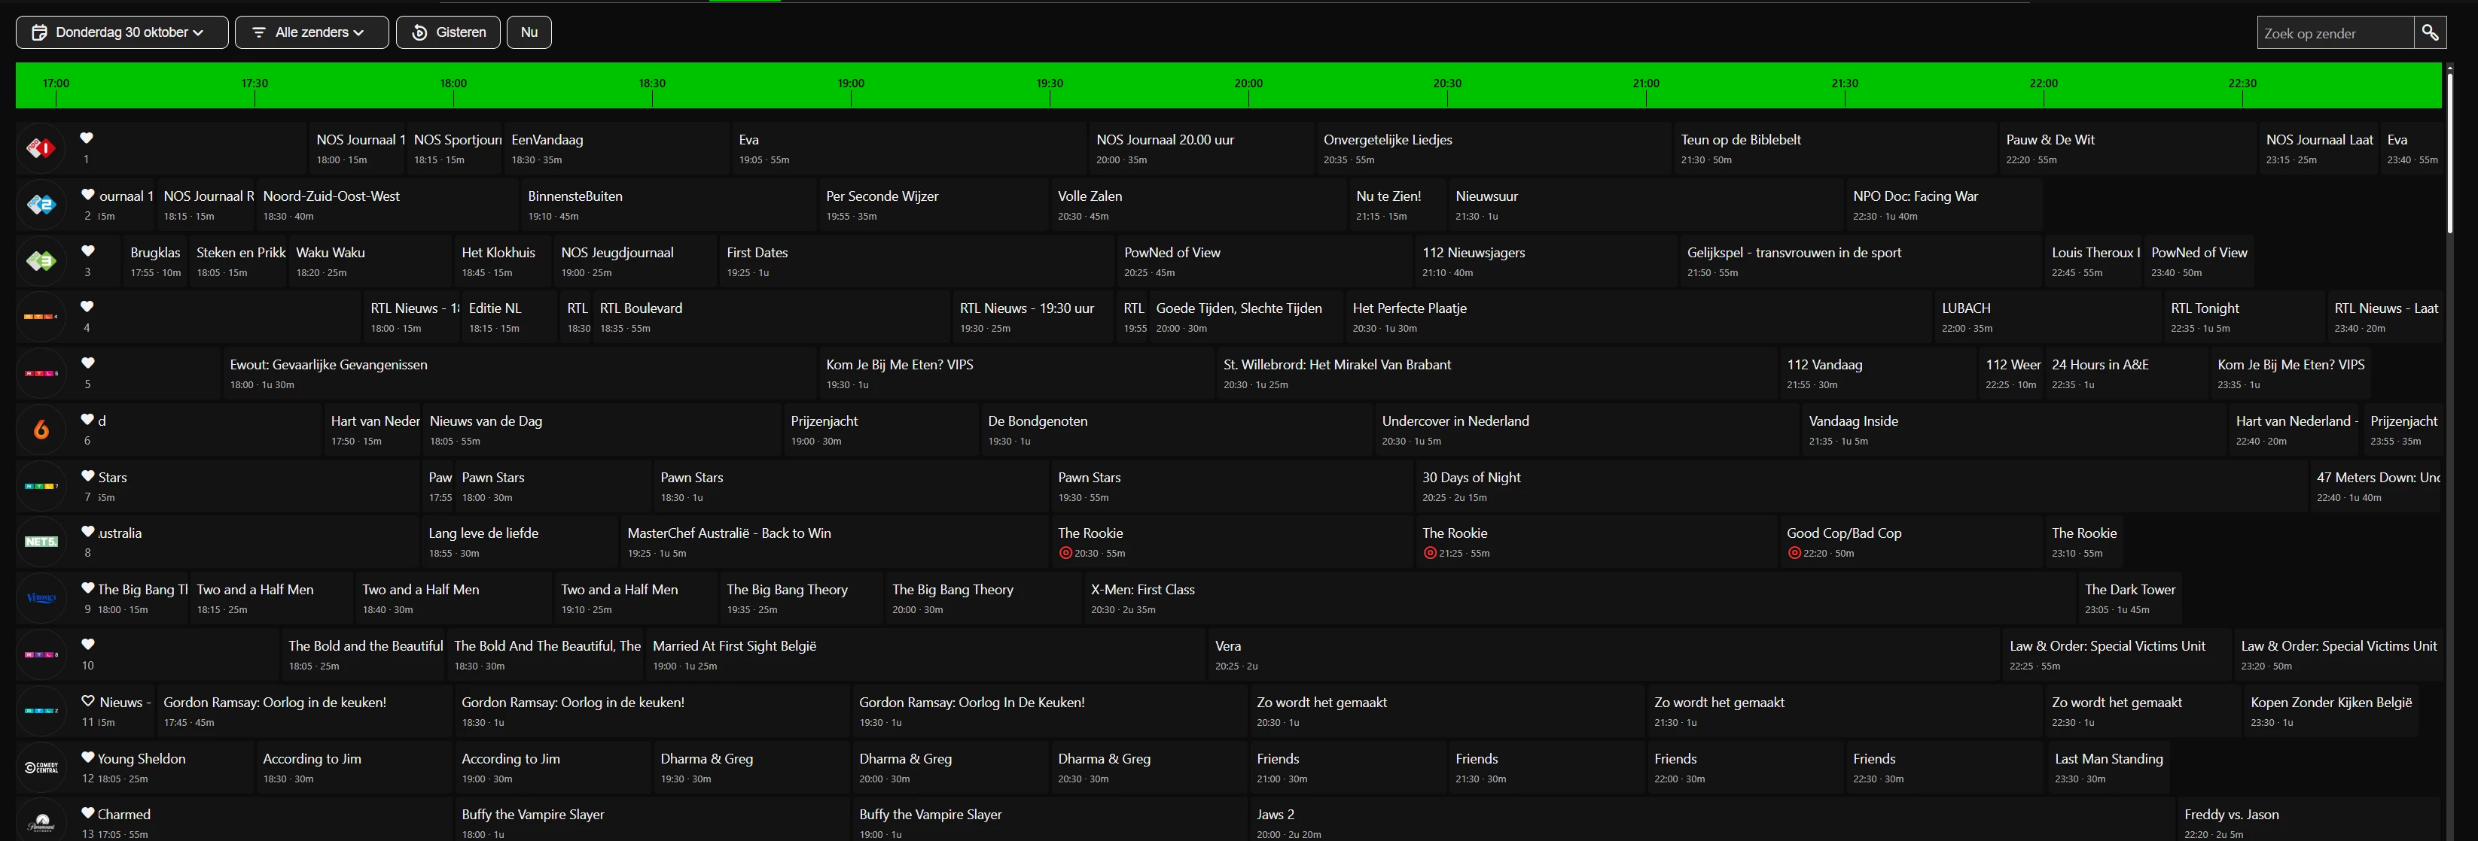
Task: Click the NET5 channel logo
Action: [41, 542]
